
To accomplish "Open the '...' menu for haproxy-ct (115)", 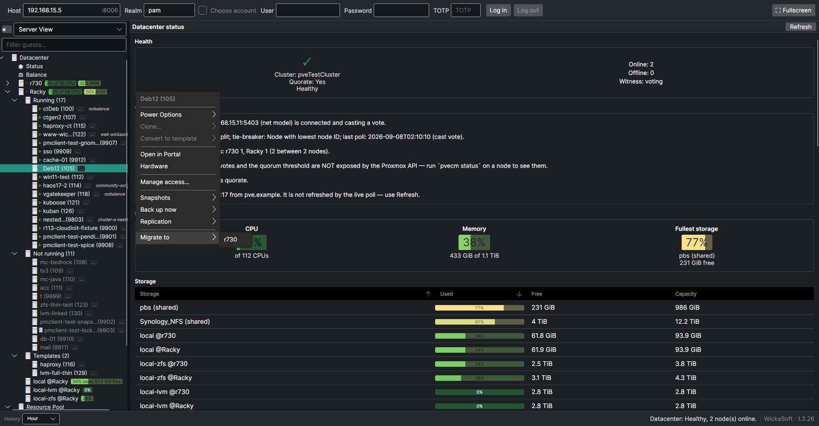I will pos(92,126).
